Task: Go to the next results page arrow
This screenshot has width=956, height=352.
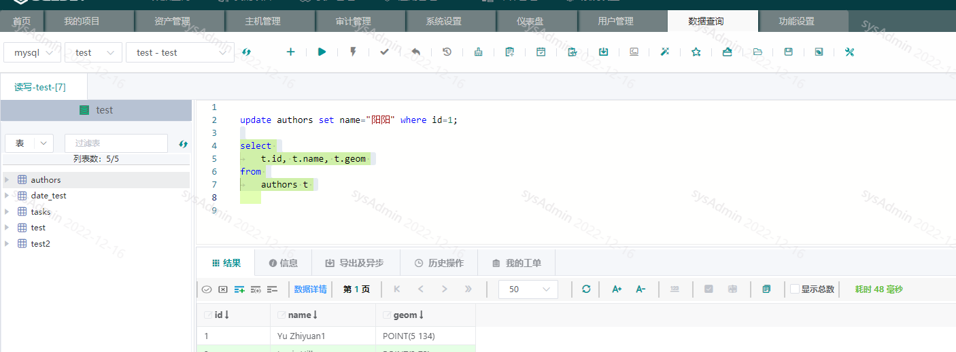Action: tap(444, 289)
